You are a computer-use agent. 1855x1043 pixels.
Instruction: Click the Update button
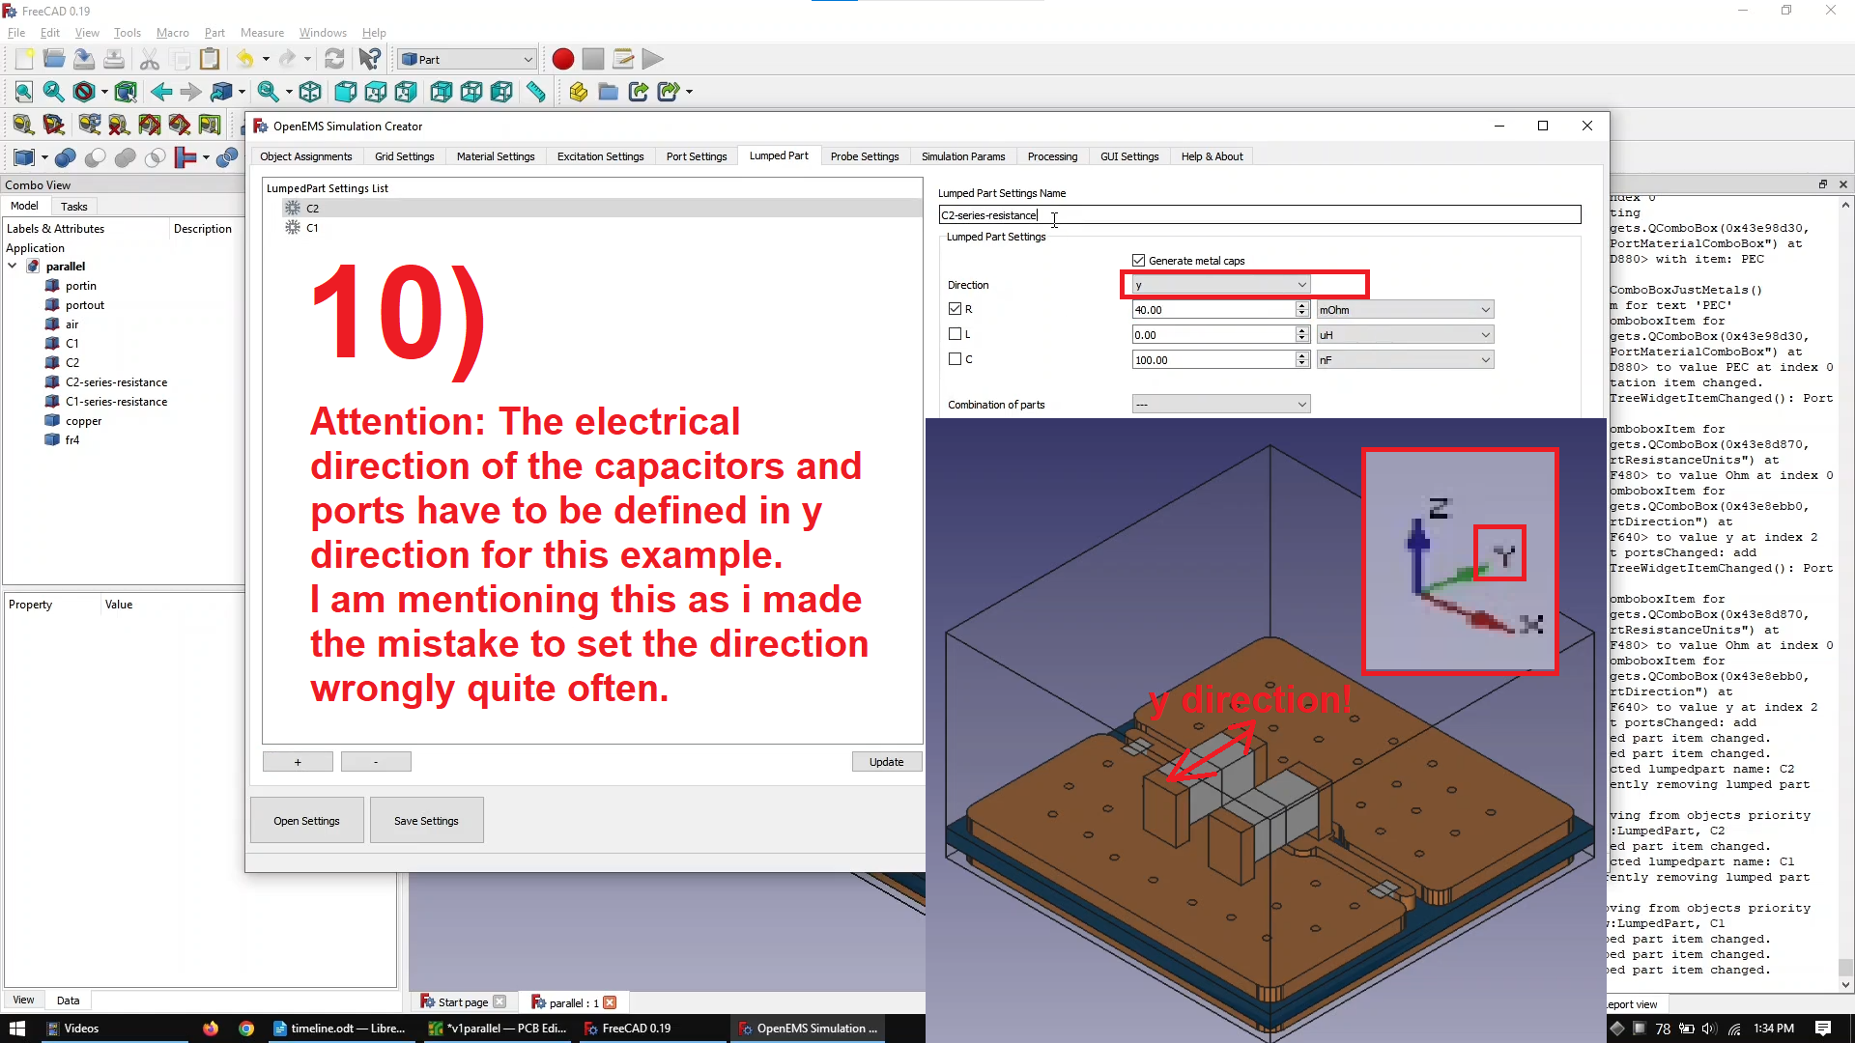coord(885,762)
